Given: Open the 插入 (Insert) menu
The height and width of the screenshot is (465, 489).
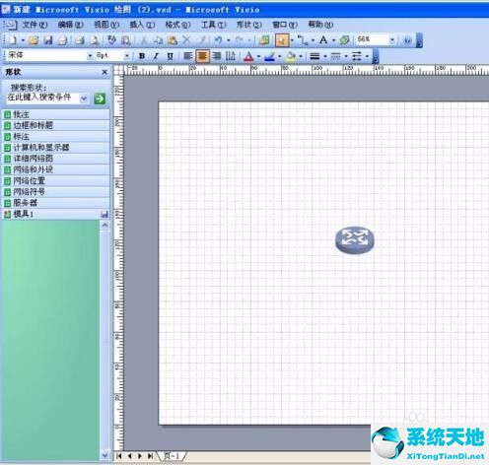Looking at the screenshot, I should tap(142, 25).
